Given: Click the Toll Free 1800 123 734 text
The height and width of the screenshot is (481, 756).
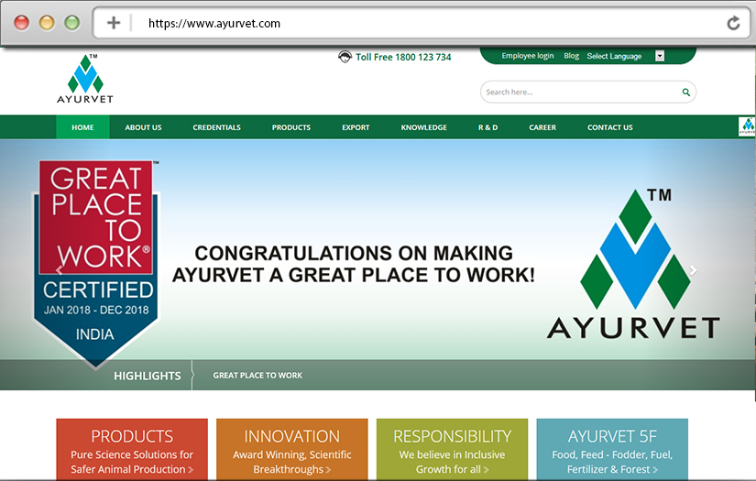Looking at the screenshot, I should 403,58.
